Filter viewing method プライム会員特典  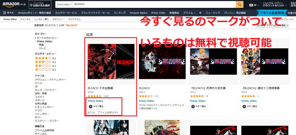tap(44, 130)
